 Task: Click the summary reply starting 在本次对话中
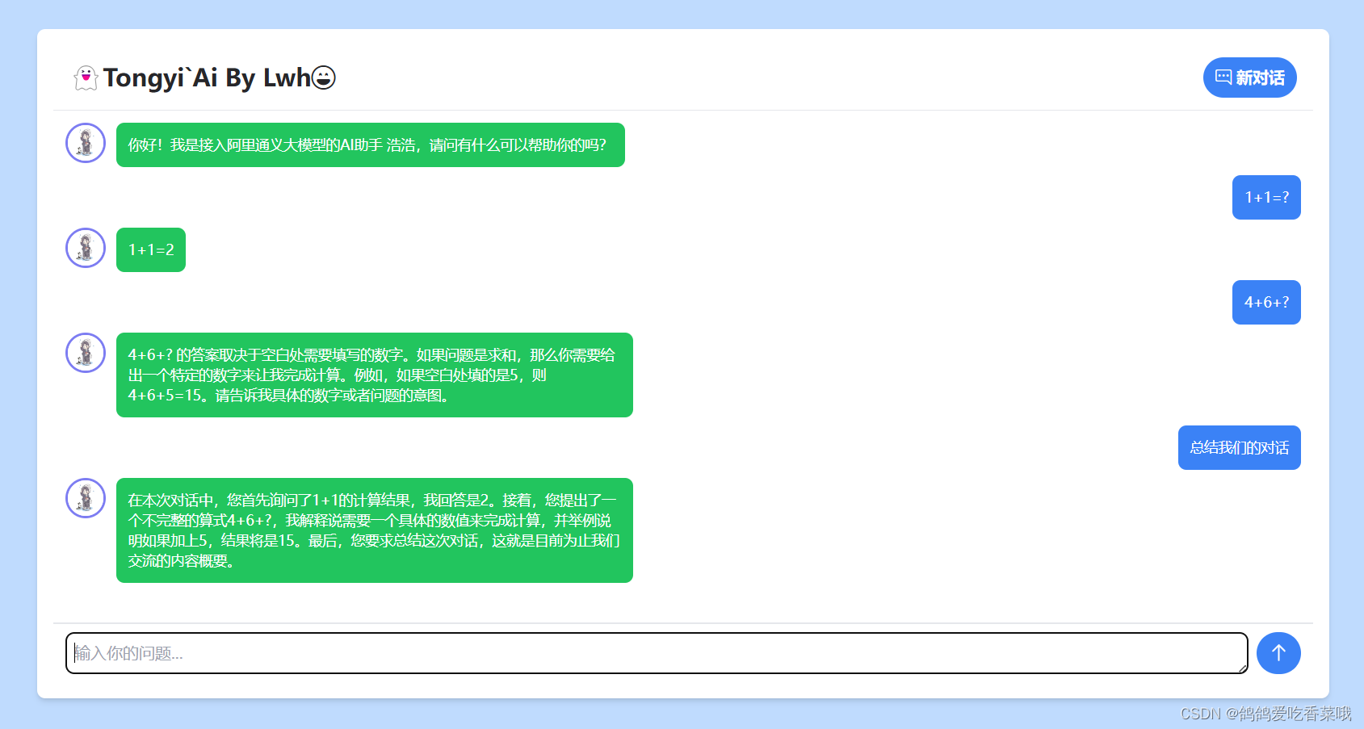pyautogui.click(x=375, y=530)
